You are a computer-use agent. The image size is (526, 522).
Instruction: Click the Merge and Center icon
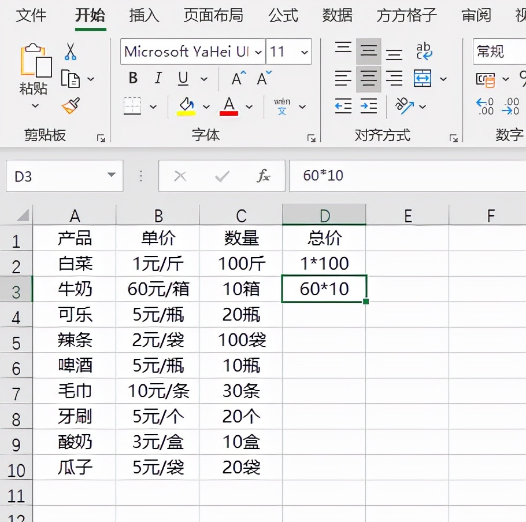coord(424,78)
